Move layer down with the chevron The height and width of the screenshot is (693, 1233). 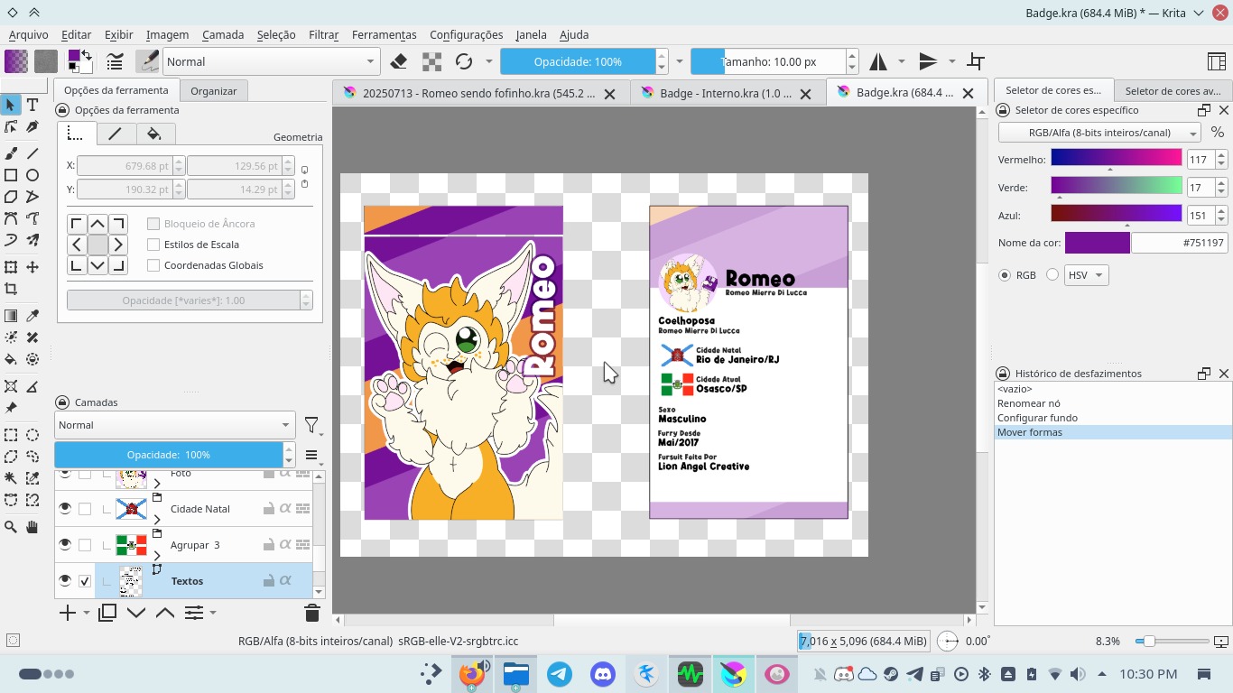point(136,613)
